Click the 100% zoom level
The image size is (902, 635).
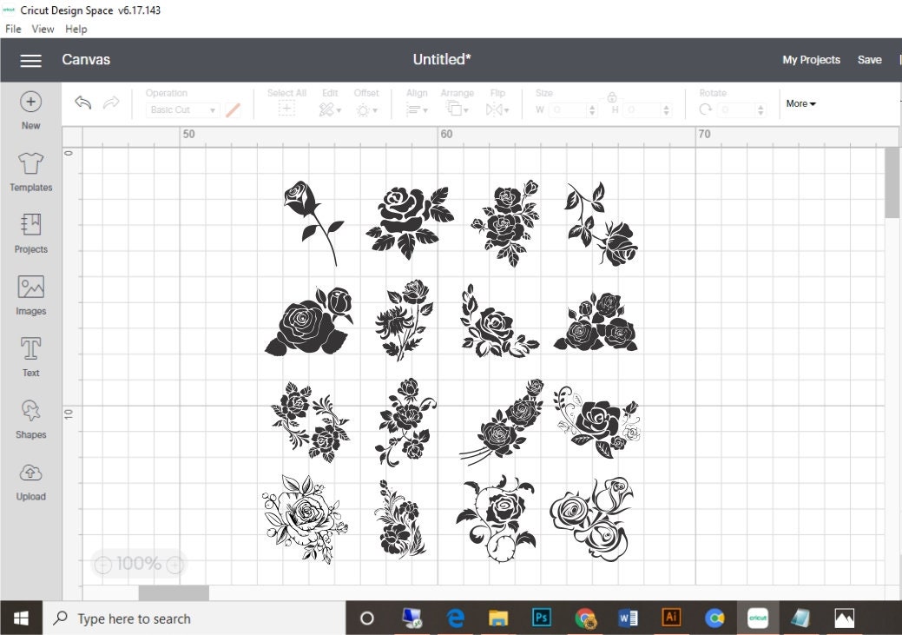[x=139, y=564]
